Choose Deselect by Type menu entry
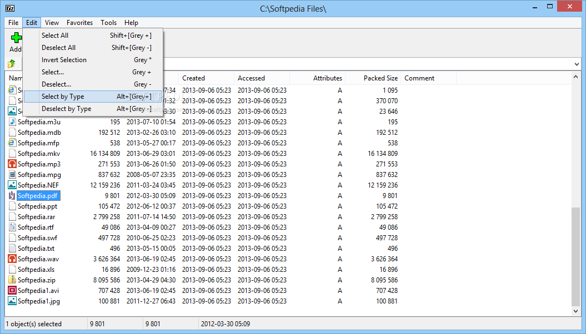The width and height of the screenshot is (586, 334). (93, 109)
